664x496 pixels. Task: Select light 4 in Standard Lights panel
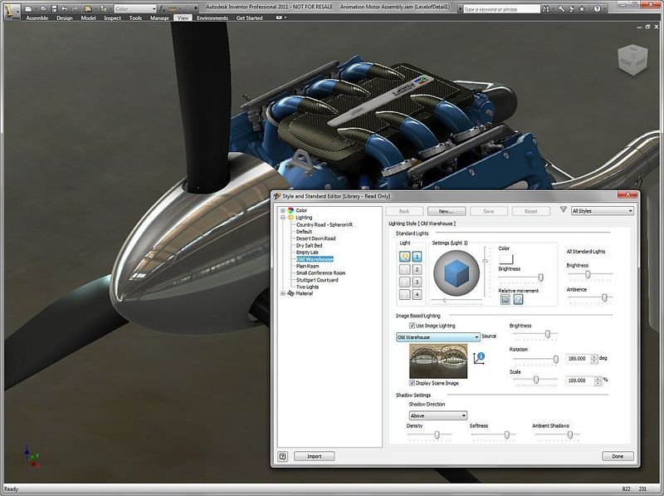[x=415, y=294]
